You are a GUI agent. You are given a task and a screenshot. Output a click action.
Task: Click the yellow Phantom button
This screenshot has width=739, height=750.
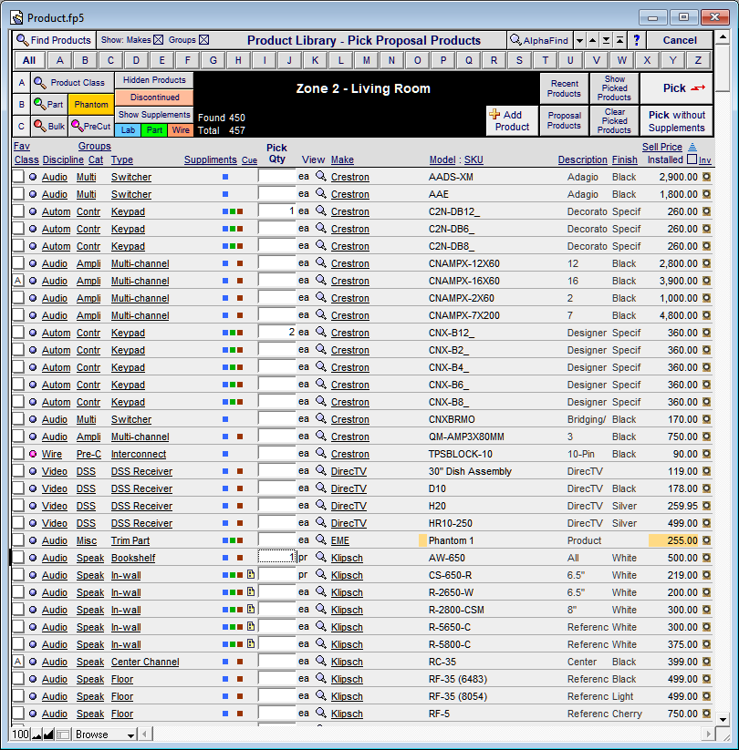tap(91, 104)
